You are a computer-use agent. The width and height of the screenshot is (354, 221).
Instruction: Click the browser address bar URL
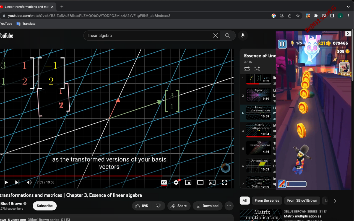tap(89, 16)
